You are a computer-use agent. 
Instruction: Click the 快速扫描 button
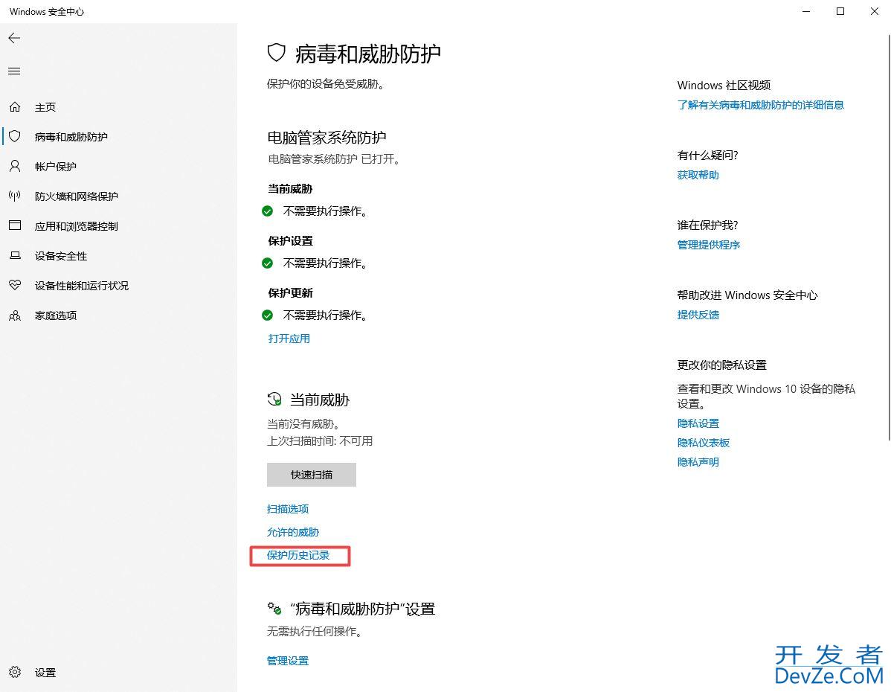coord(312,474)
